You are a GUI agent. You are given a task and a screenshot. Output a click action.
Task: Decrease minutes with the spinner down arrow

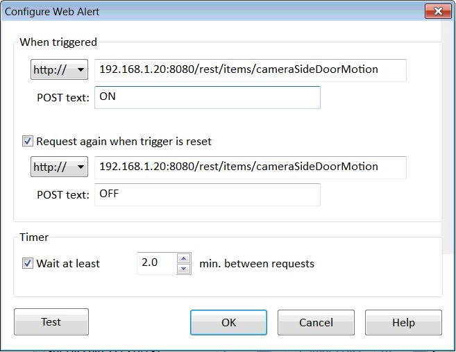184,269
